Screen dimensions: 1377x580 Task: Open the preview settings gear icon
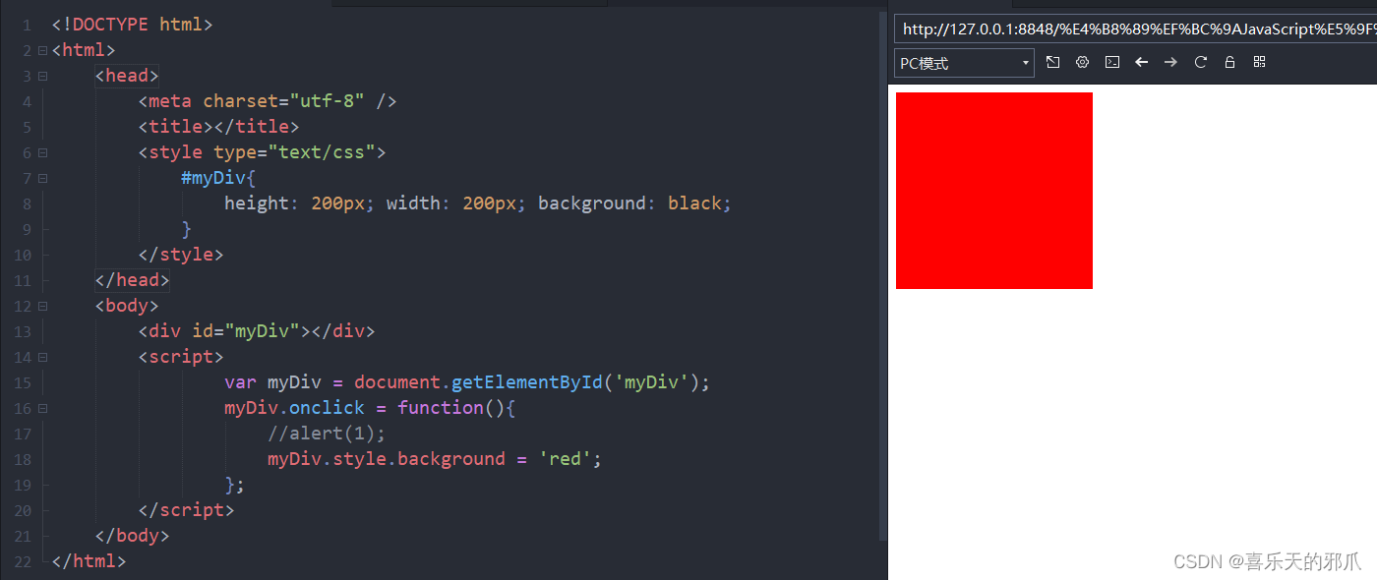click(x=1082, y=62)
